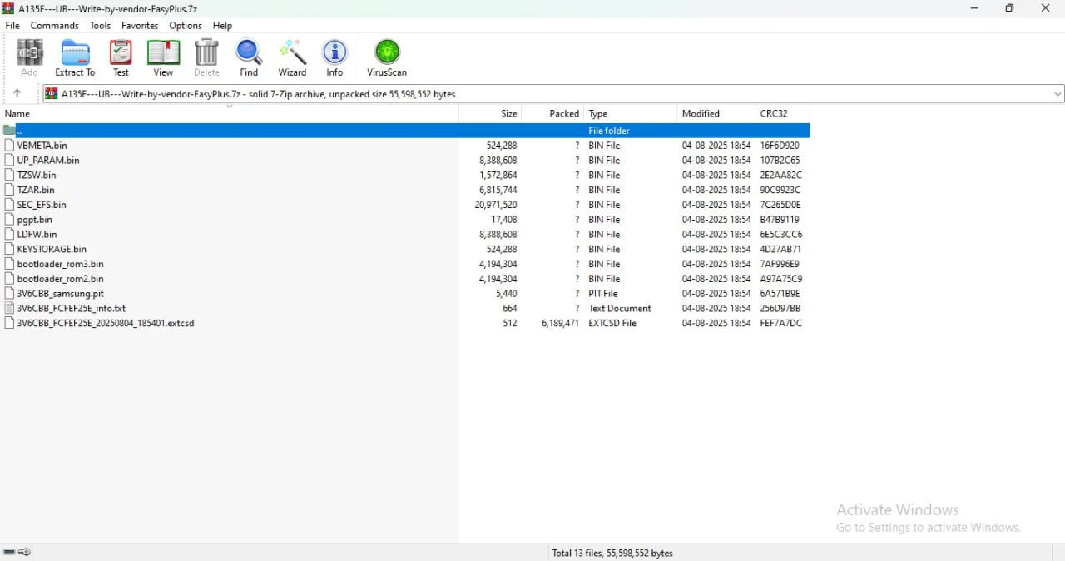1065x561 pixels.
Task: Open the View file tool
Action: pyautogui.click(x=163, y=57)
